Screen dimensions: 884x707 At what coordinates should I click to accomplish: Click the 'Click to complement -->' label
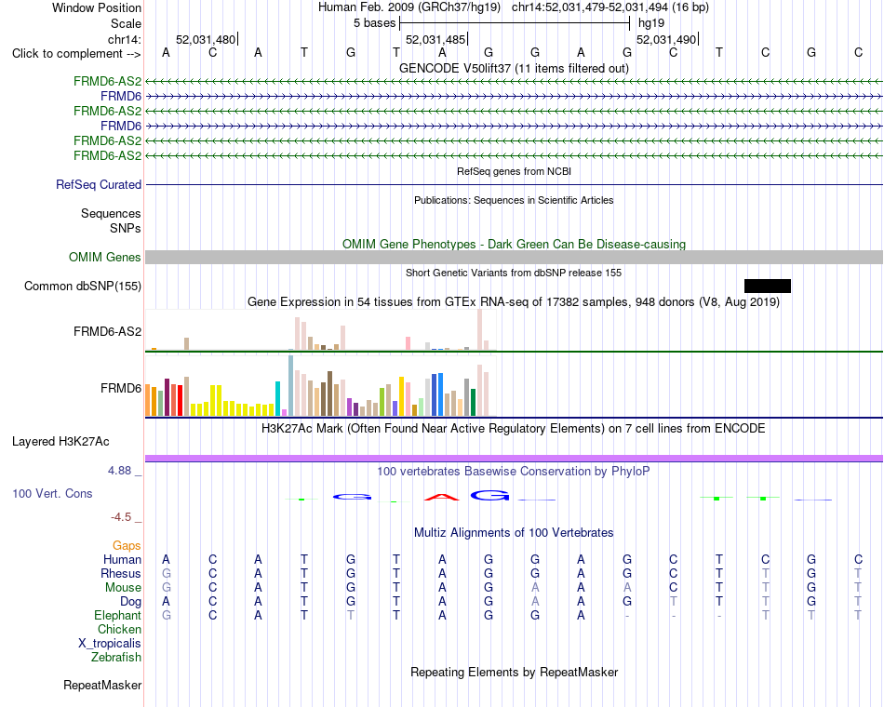(76, 54)
